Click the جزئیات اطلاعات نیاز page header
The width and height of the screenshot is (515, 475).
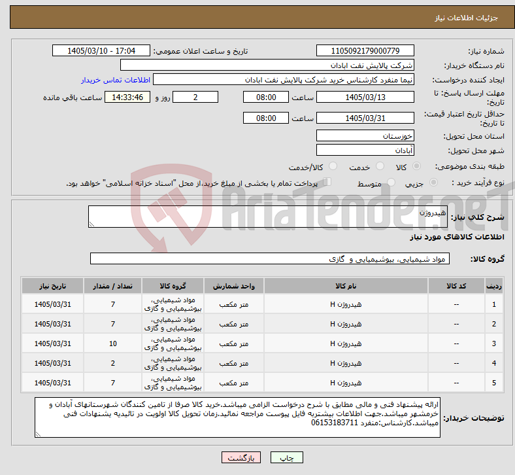466,18
